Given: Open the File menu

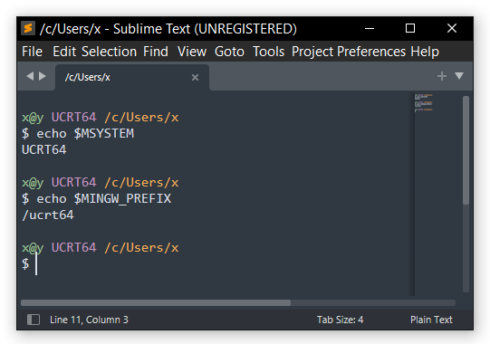Looking at the screenshot, I should [x=32, y=52].
